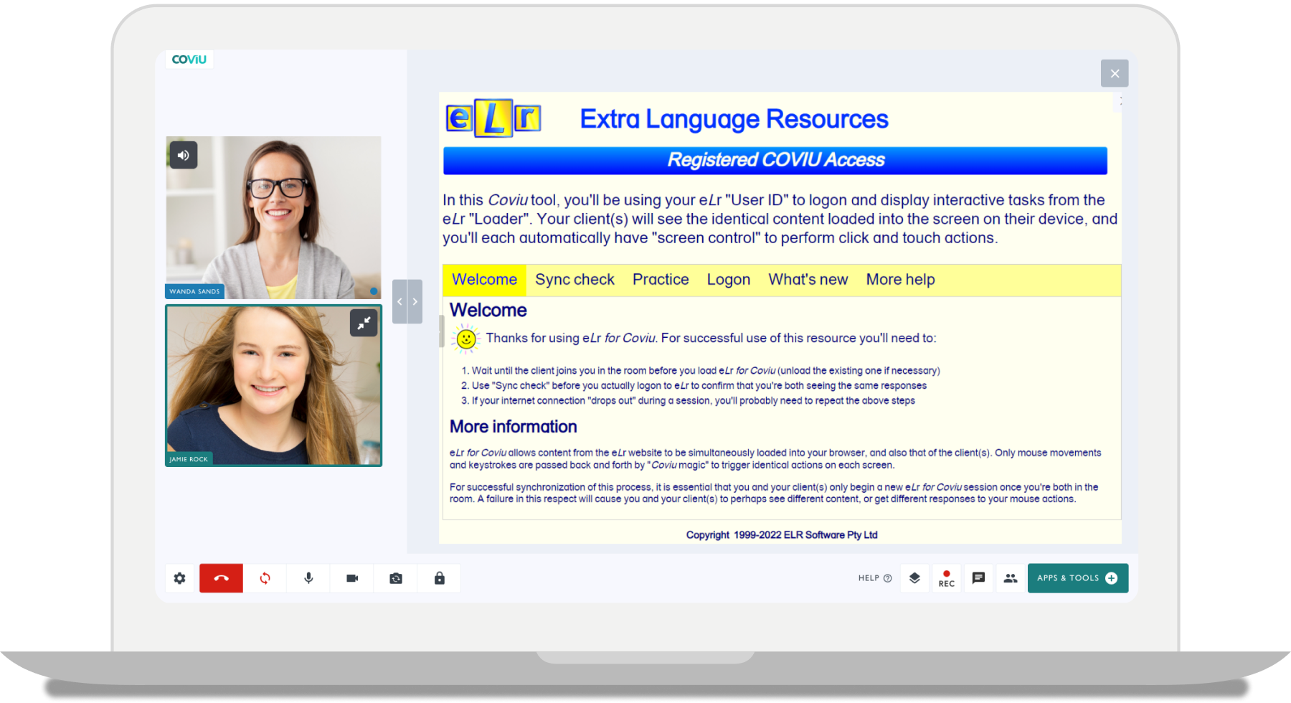Click the eLr logo
Image resolution: width=1291 pixels, height=703 pixels.
pyautogui.click(x=493, y=118)
